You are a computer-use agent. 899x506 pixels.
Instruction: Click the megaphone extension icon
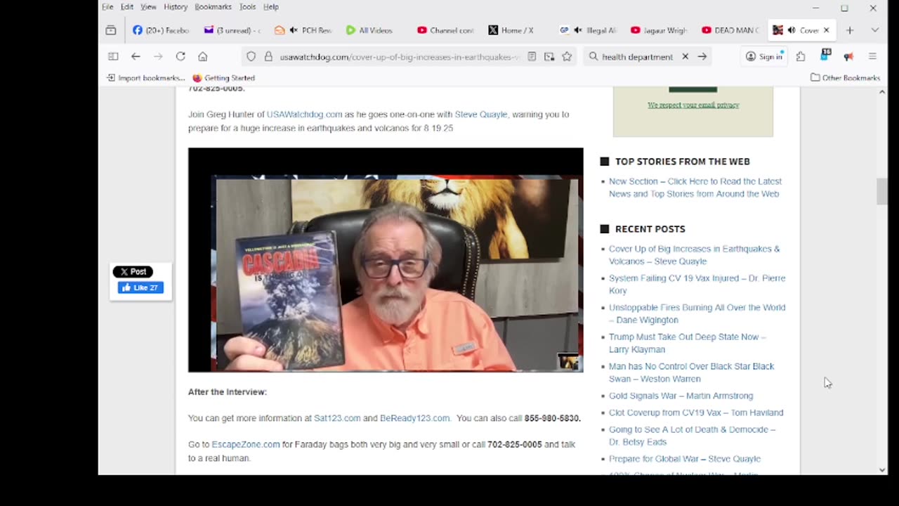click(x=848, y=56)
